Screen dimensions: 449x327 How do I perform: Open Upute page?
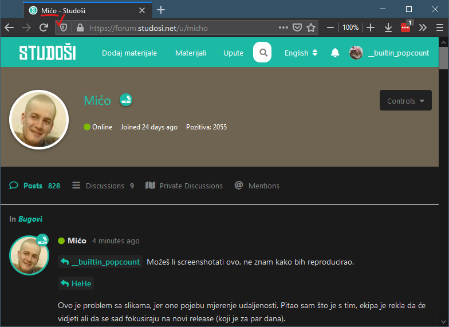pyautogui.click(x=234, y=53)
